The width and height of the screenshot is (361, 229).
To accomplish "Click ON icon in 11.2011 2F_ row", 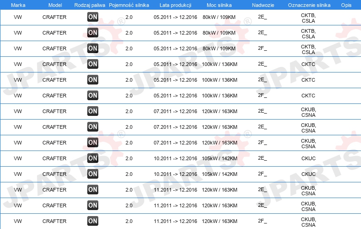I will [93, 221].
